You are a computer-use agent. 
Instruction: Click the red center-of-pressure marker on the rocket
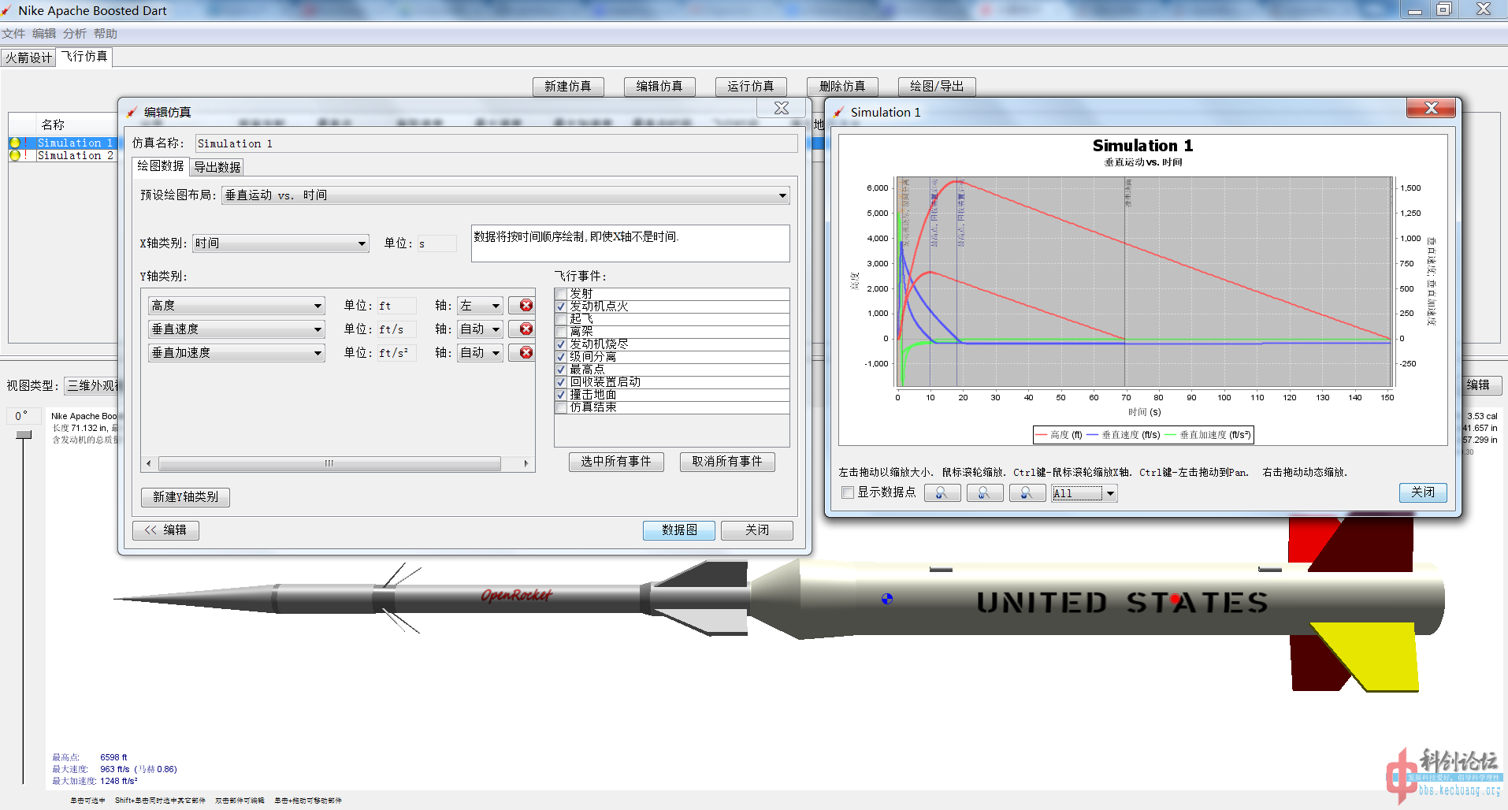click(1176, 600)
